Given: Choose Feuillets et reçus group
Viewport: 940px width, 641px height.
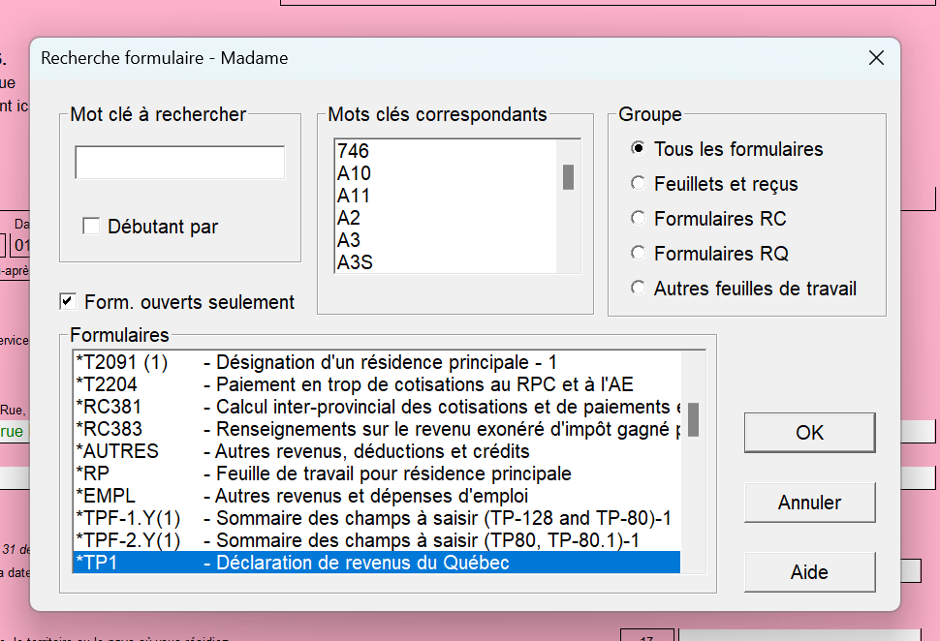Looking at the screenshot, I should (x=638, y=184).
